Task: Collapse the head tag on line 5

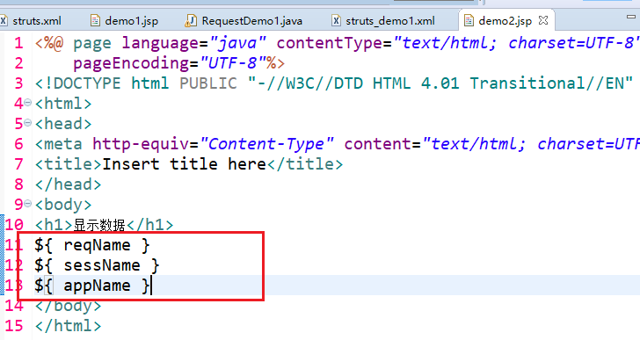Action: point(27,122)
